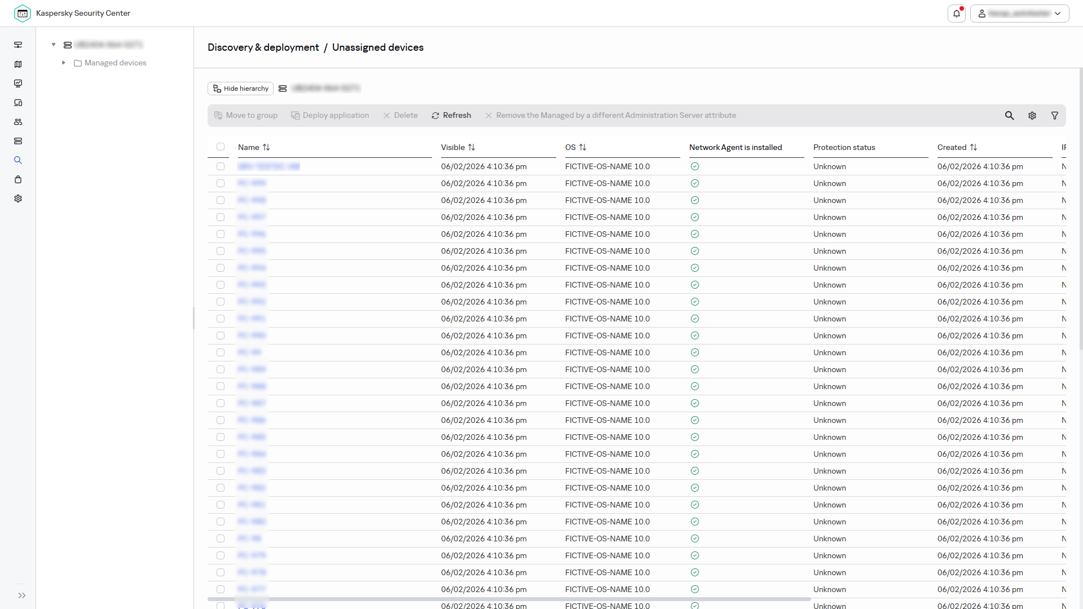The image size is (1083, 609).
Task: Open the user account dropdown
Action: [1019, 14]
